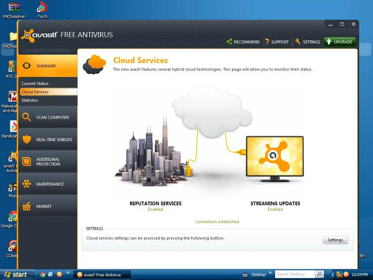Open the Summary section eye icon
This screenshot has width=373, height=280.
click(27, 66)
